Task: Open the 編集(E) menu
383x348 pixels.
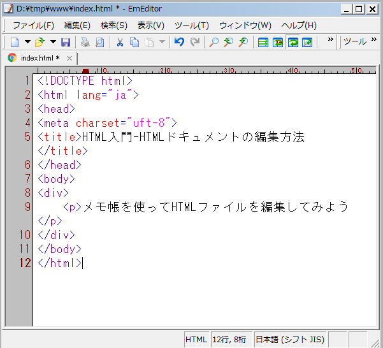Action: click(x=77, y=25)
